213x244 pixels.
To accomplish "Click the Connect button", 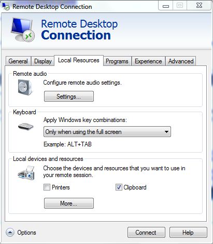I will coord(146,233).
